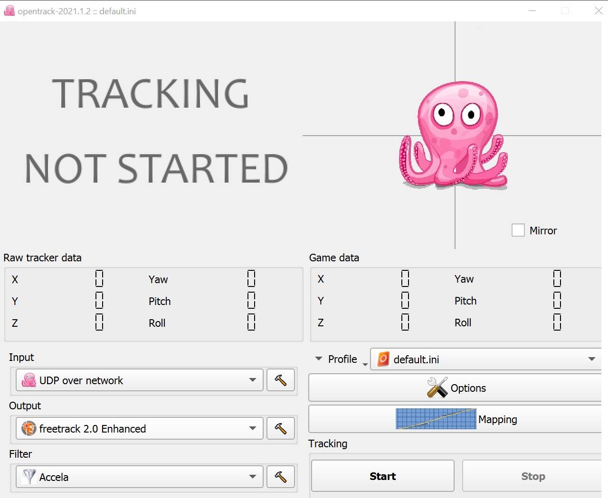Click the Game data Yaw value display
The image size is (608, 498).
(x=557, y=279)
